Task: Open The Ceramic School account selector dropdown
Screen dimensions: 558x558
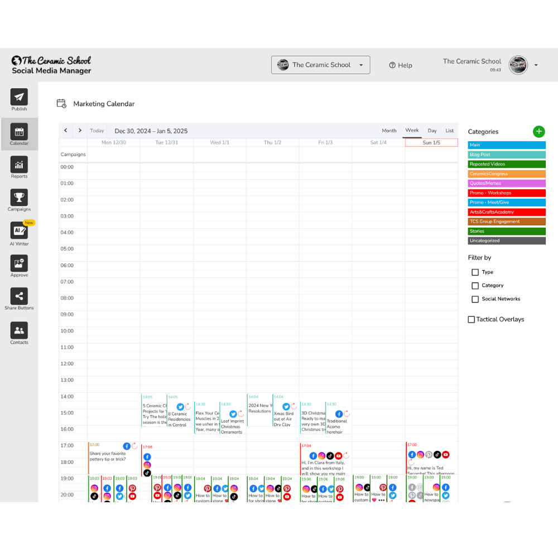Action: tap(321, 65)
